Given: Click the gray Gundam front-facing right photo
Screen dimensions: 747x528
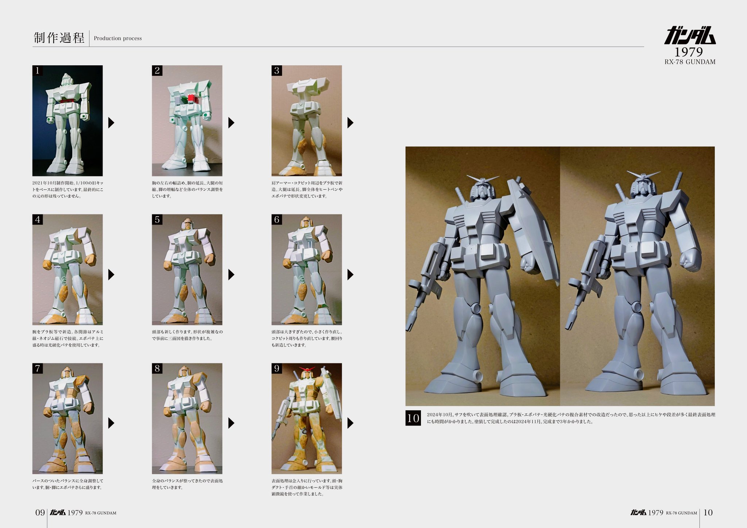Looking at the screenshot, I should (x=637, y=276).
